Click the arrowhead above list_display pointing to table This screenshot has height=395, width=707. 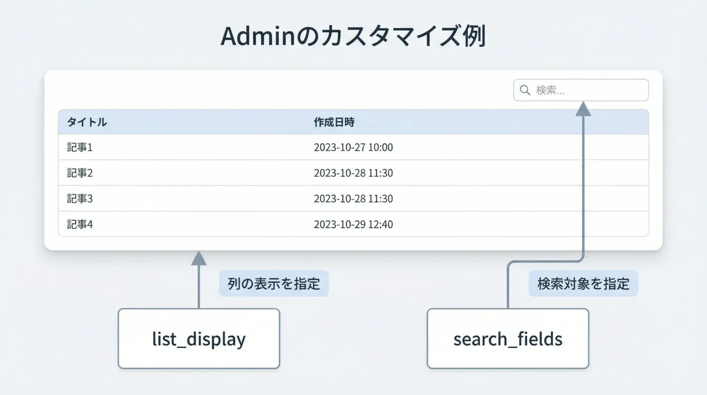tap(199, 259)
